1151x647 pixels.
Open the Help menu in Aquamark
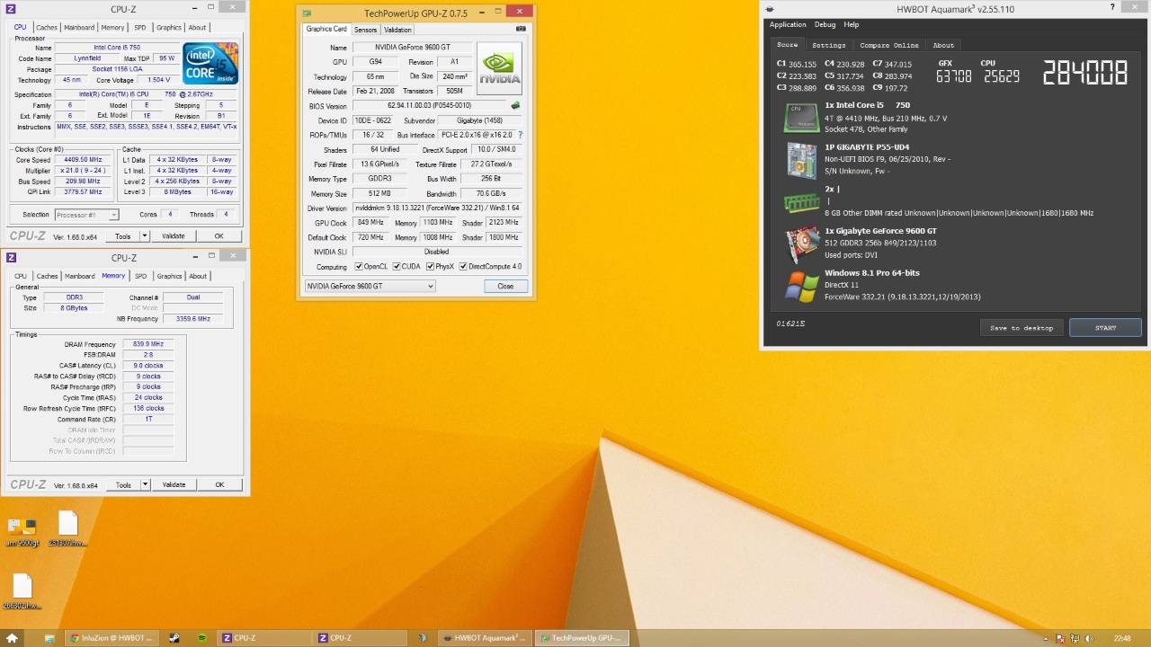[x=851, y=25]
